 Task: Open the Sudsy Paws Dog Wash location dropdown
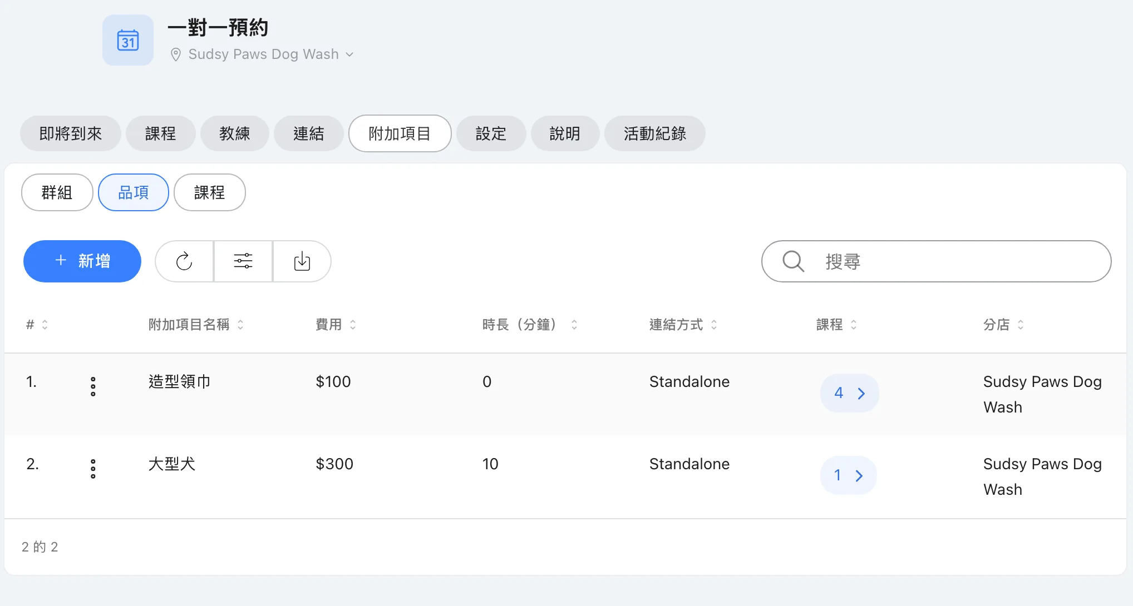[x=270, y=54]
